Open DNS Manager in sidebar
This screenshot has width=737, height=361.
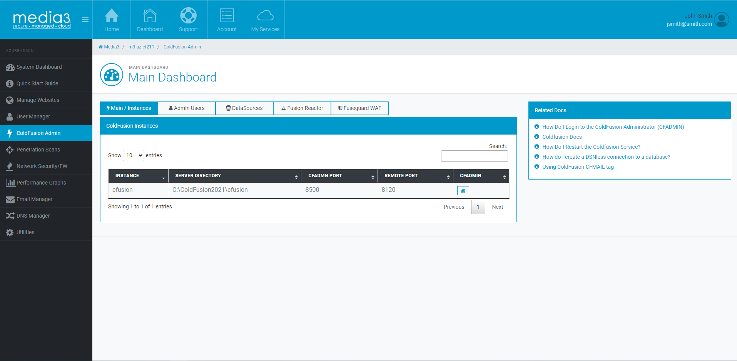point(46,216)
